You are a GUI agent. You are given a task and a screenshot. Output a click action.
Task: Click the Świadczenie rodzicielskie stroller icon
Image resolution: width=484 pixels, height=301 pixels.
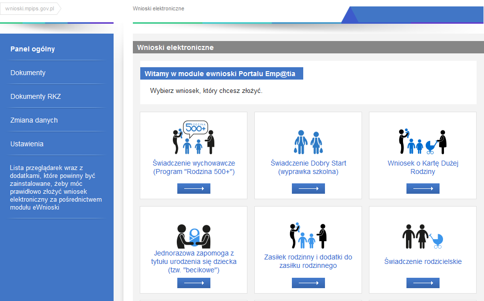click(x=423, y=237)
